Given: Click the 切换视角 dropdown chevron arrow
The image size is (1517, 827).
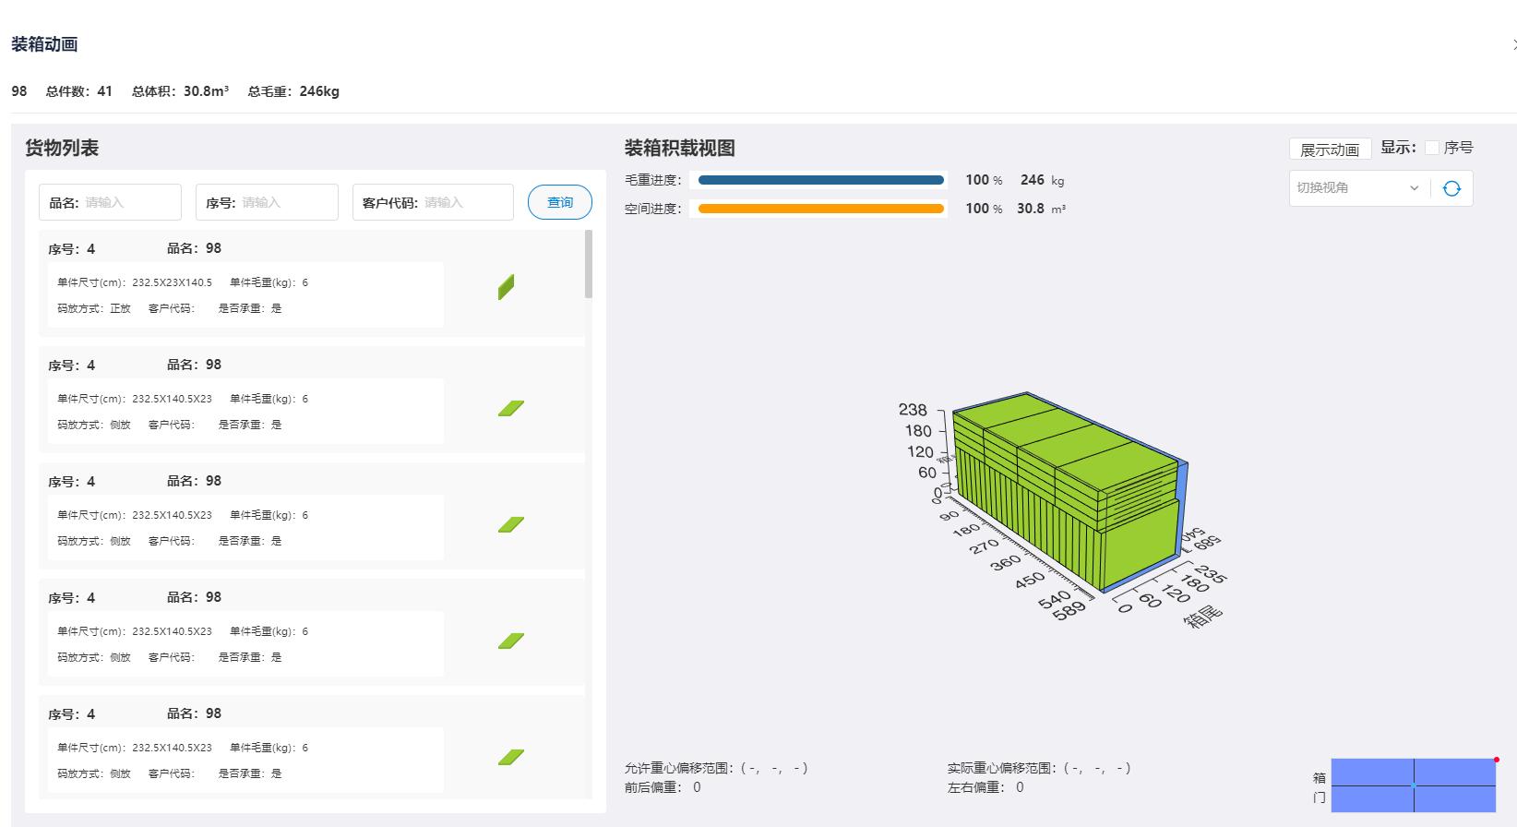Looking at the screenshot, I should click(1414, 188).
